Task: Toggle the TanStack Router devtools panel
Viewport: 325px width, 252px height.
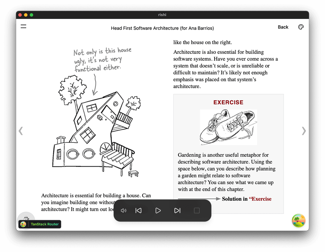Action: click(45, 224)
